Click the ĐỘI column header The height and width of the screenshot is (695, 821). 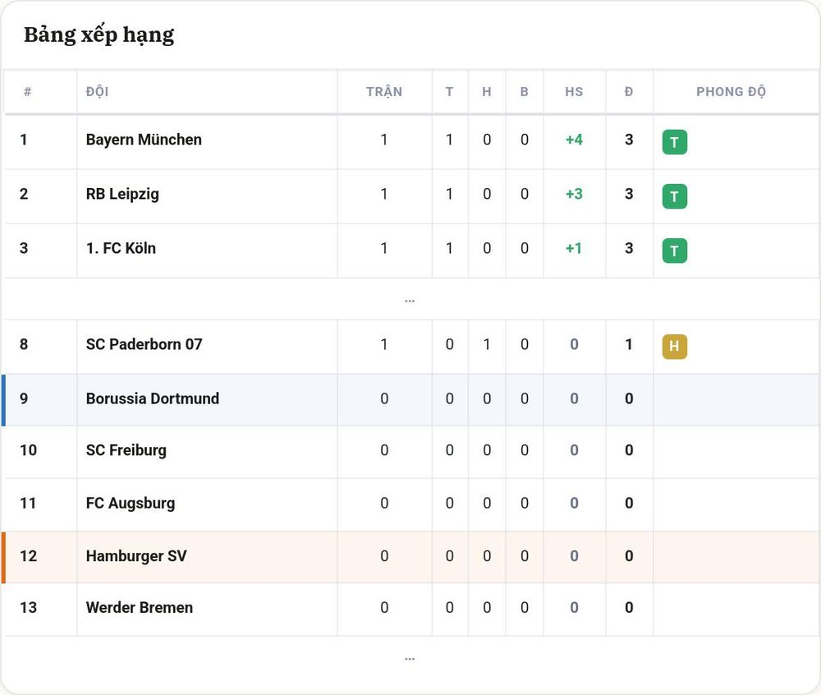(x=98, y=92)
